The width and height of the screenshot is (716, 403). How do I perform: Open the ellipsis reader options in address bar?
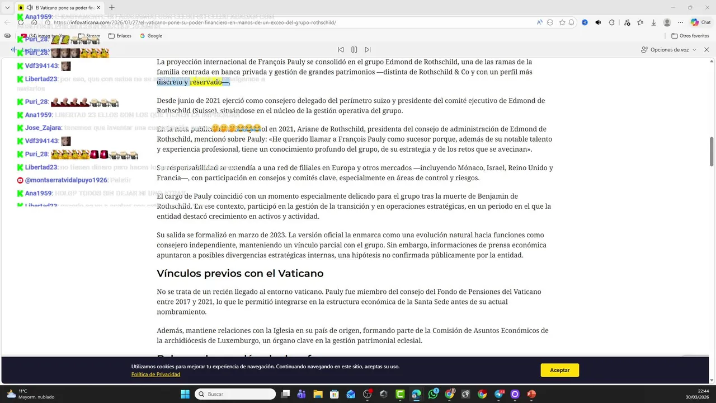550,22
